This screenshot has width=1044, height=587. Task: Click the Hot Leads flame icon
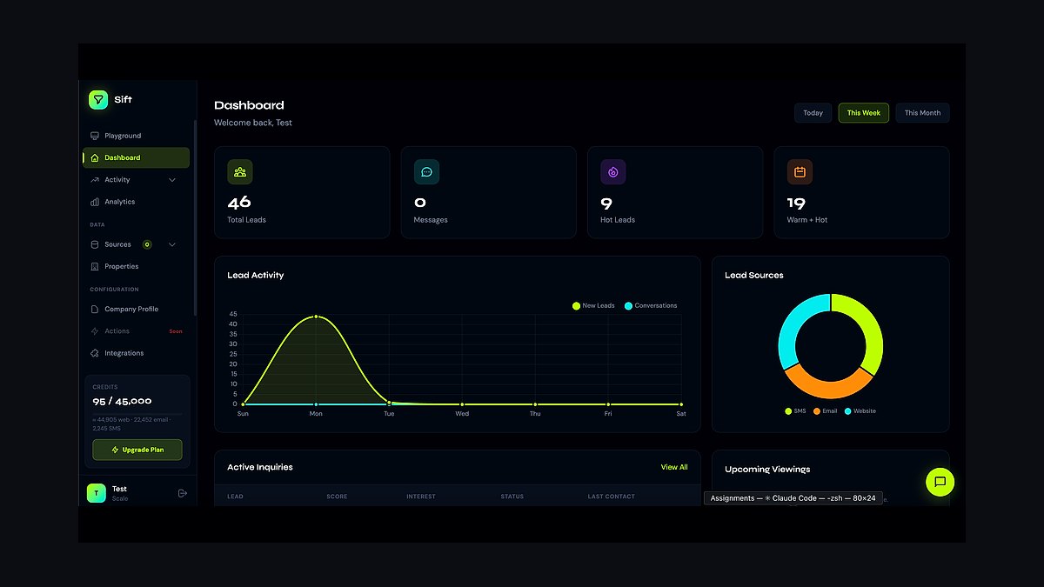pos(613,172)
